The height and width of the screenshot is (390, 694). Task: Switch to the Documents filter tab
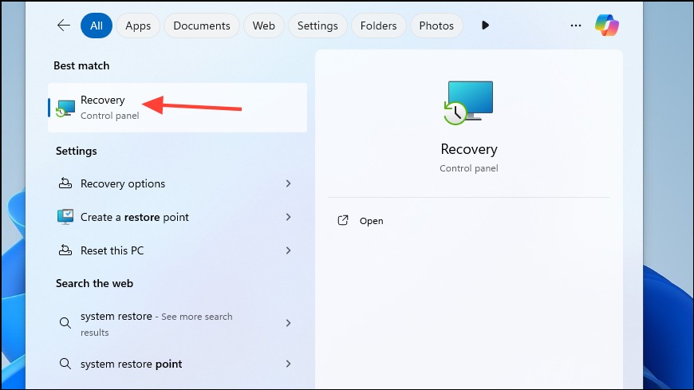point(202,26)
